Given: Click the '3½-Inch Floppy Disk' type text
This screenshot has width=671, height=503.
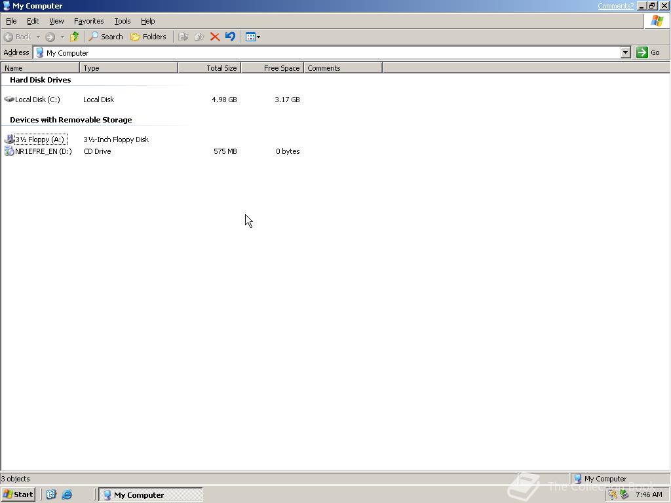Looking at the screenshot, I should click(x=116, y=140).
